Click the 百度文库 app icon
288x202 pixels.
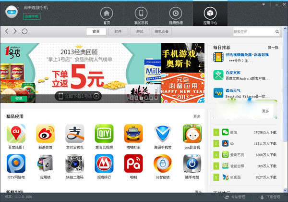[218, 75]
